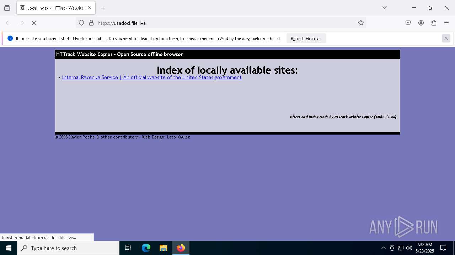This screenshot has width=455, height=255.
Task: Open the Internal Revenue Service mirrored site link
Action: (x=152, y=78)
